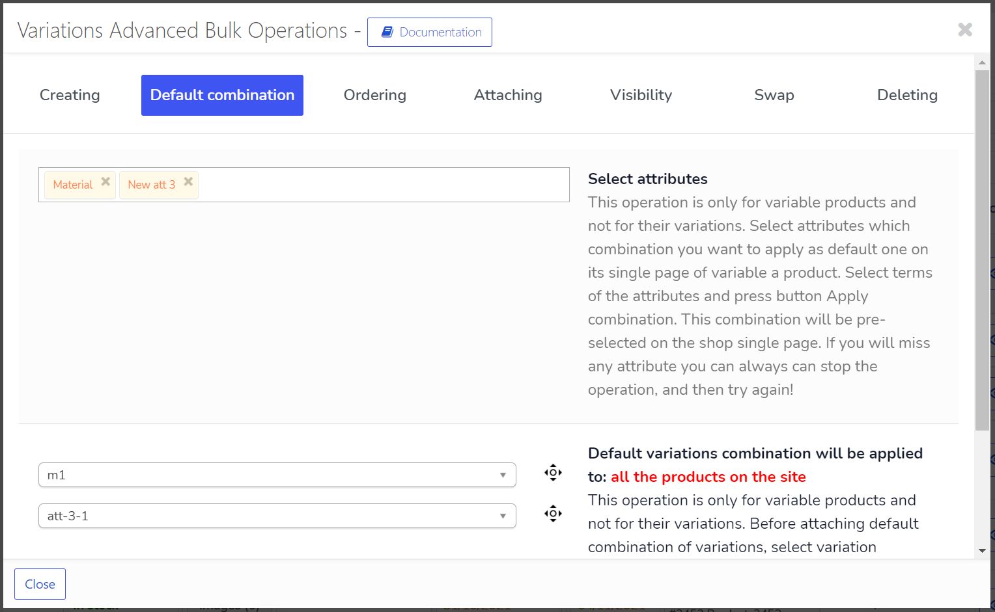Click the move handle beside m1 dropdown
Viewport: 995px width, 612px height.
tap(553, 473)
